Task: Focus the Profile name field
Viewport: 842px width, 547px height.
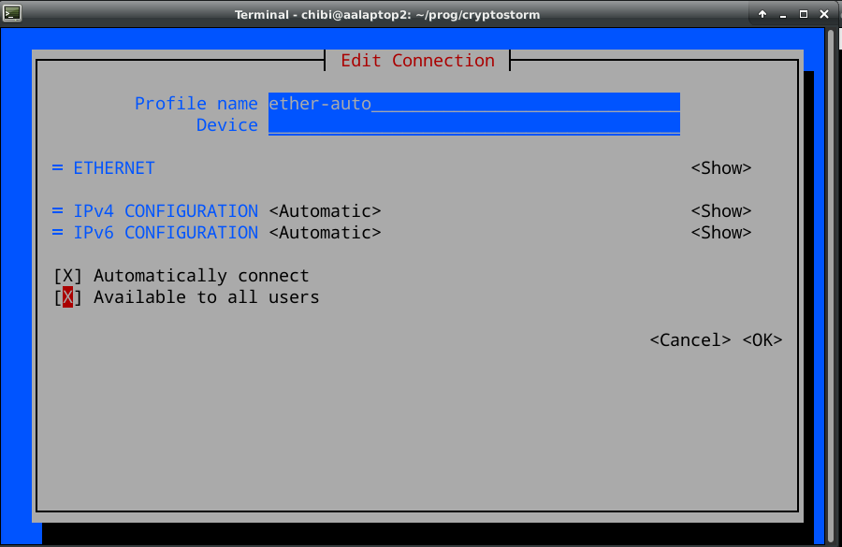Action: 473,103
